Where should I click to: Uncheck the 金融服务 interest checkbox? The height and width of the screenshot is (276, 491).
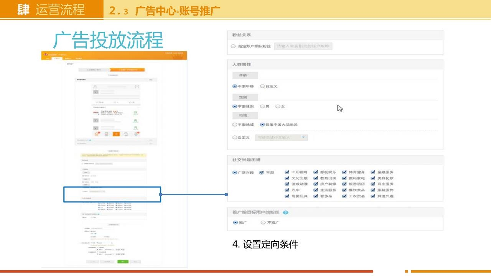373,172
